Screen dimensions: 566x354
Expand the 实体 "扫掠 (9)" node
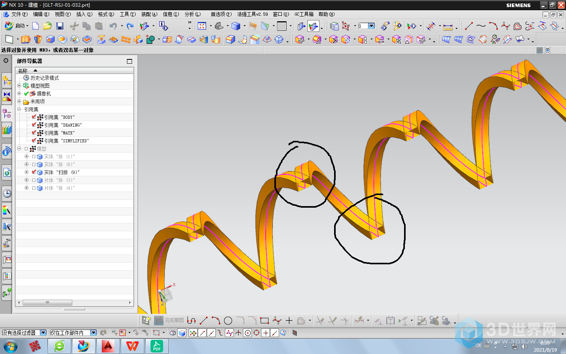click(x=26, y=172)
